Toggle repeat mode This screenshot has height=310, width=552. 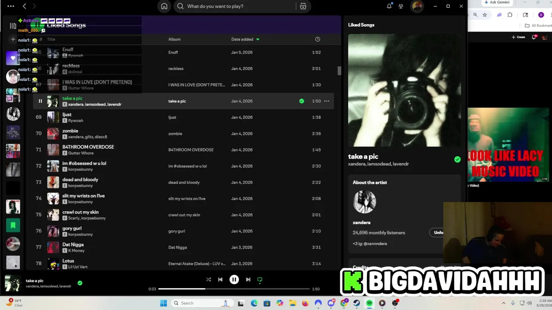260,279
